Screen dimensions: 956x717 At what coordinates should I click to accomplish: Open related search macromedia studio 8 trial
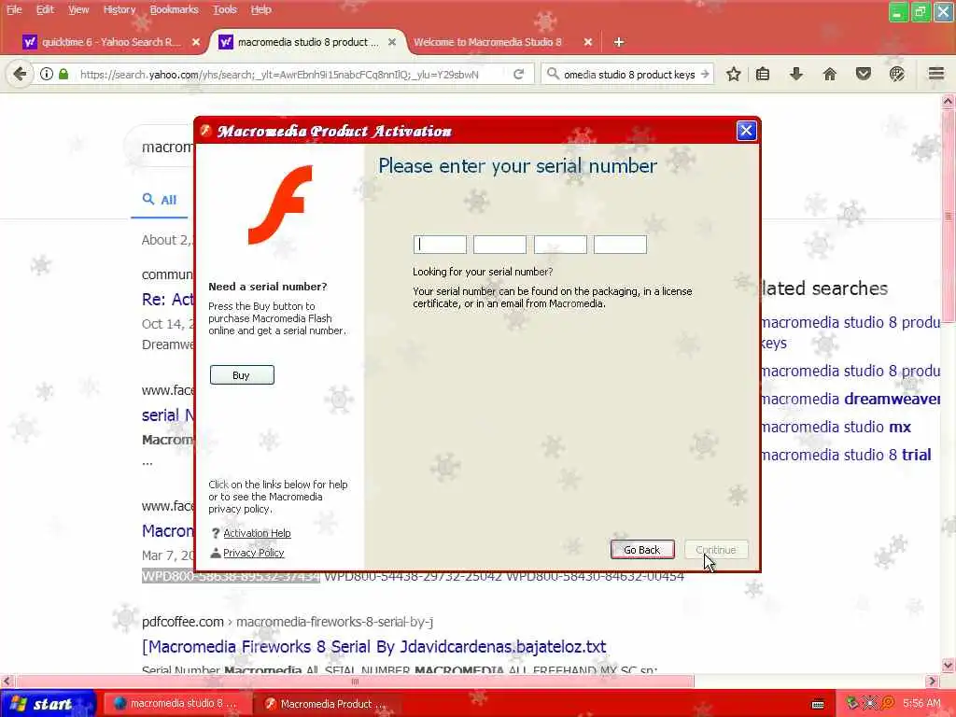click(846, 455)
